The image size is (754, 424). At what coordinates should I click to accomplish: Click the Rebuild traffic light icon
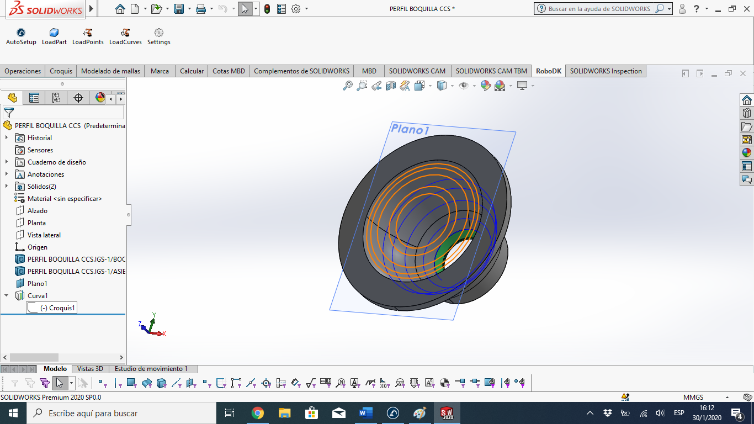pyautogui.click(x=267, y=9)
